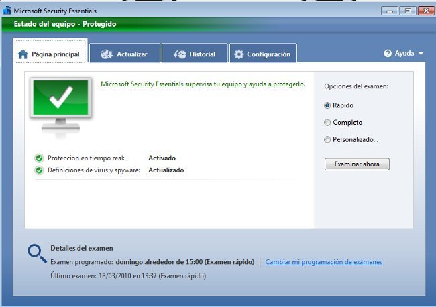The width and height of the screenshot is (436, 307).
Task: Go to the Configuración tab
Action: coord(263,54)
